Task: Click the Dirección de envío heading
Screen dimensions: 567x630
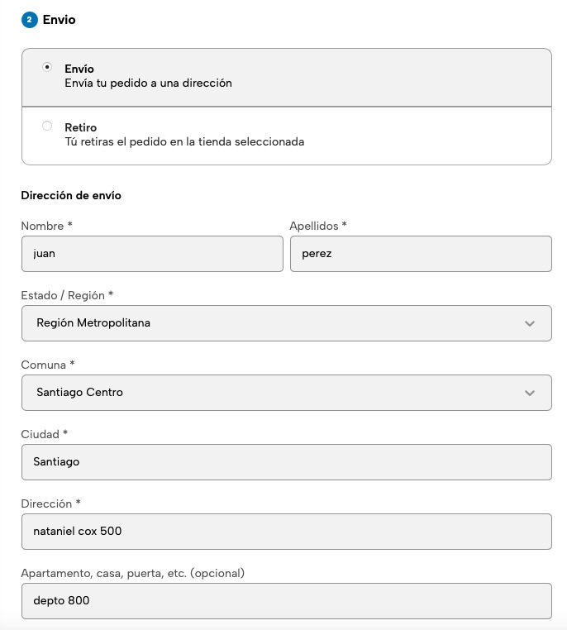Action: (x=71, y=196)
